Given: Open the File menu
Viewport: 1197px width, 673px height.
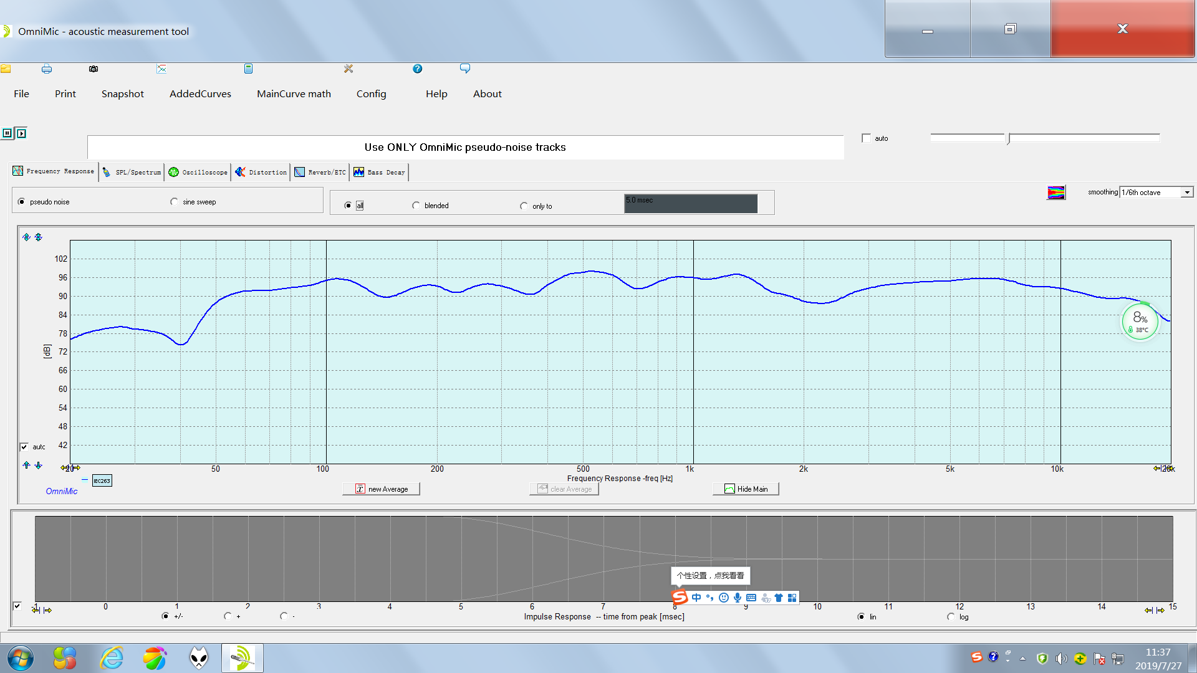Looking at the screenshot, I should point(21,93).
